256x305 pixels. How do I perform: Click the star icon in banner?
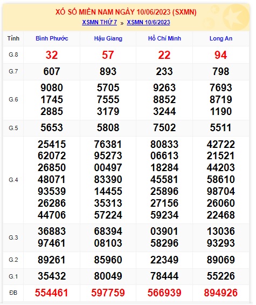coord(236,17)
